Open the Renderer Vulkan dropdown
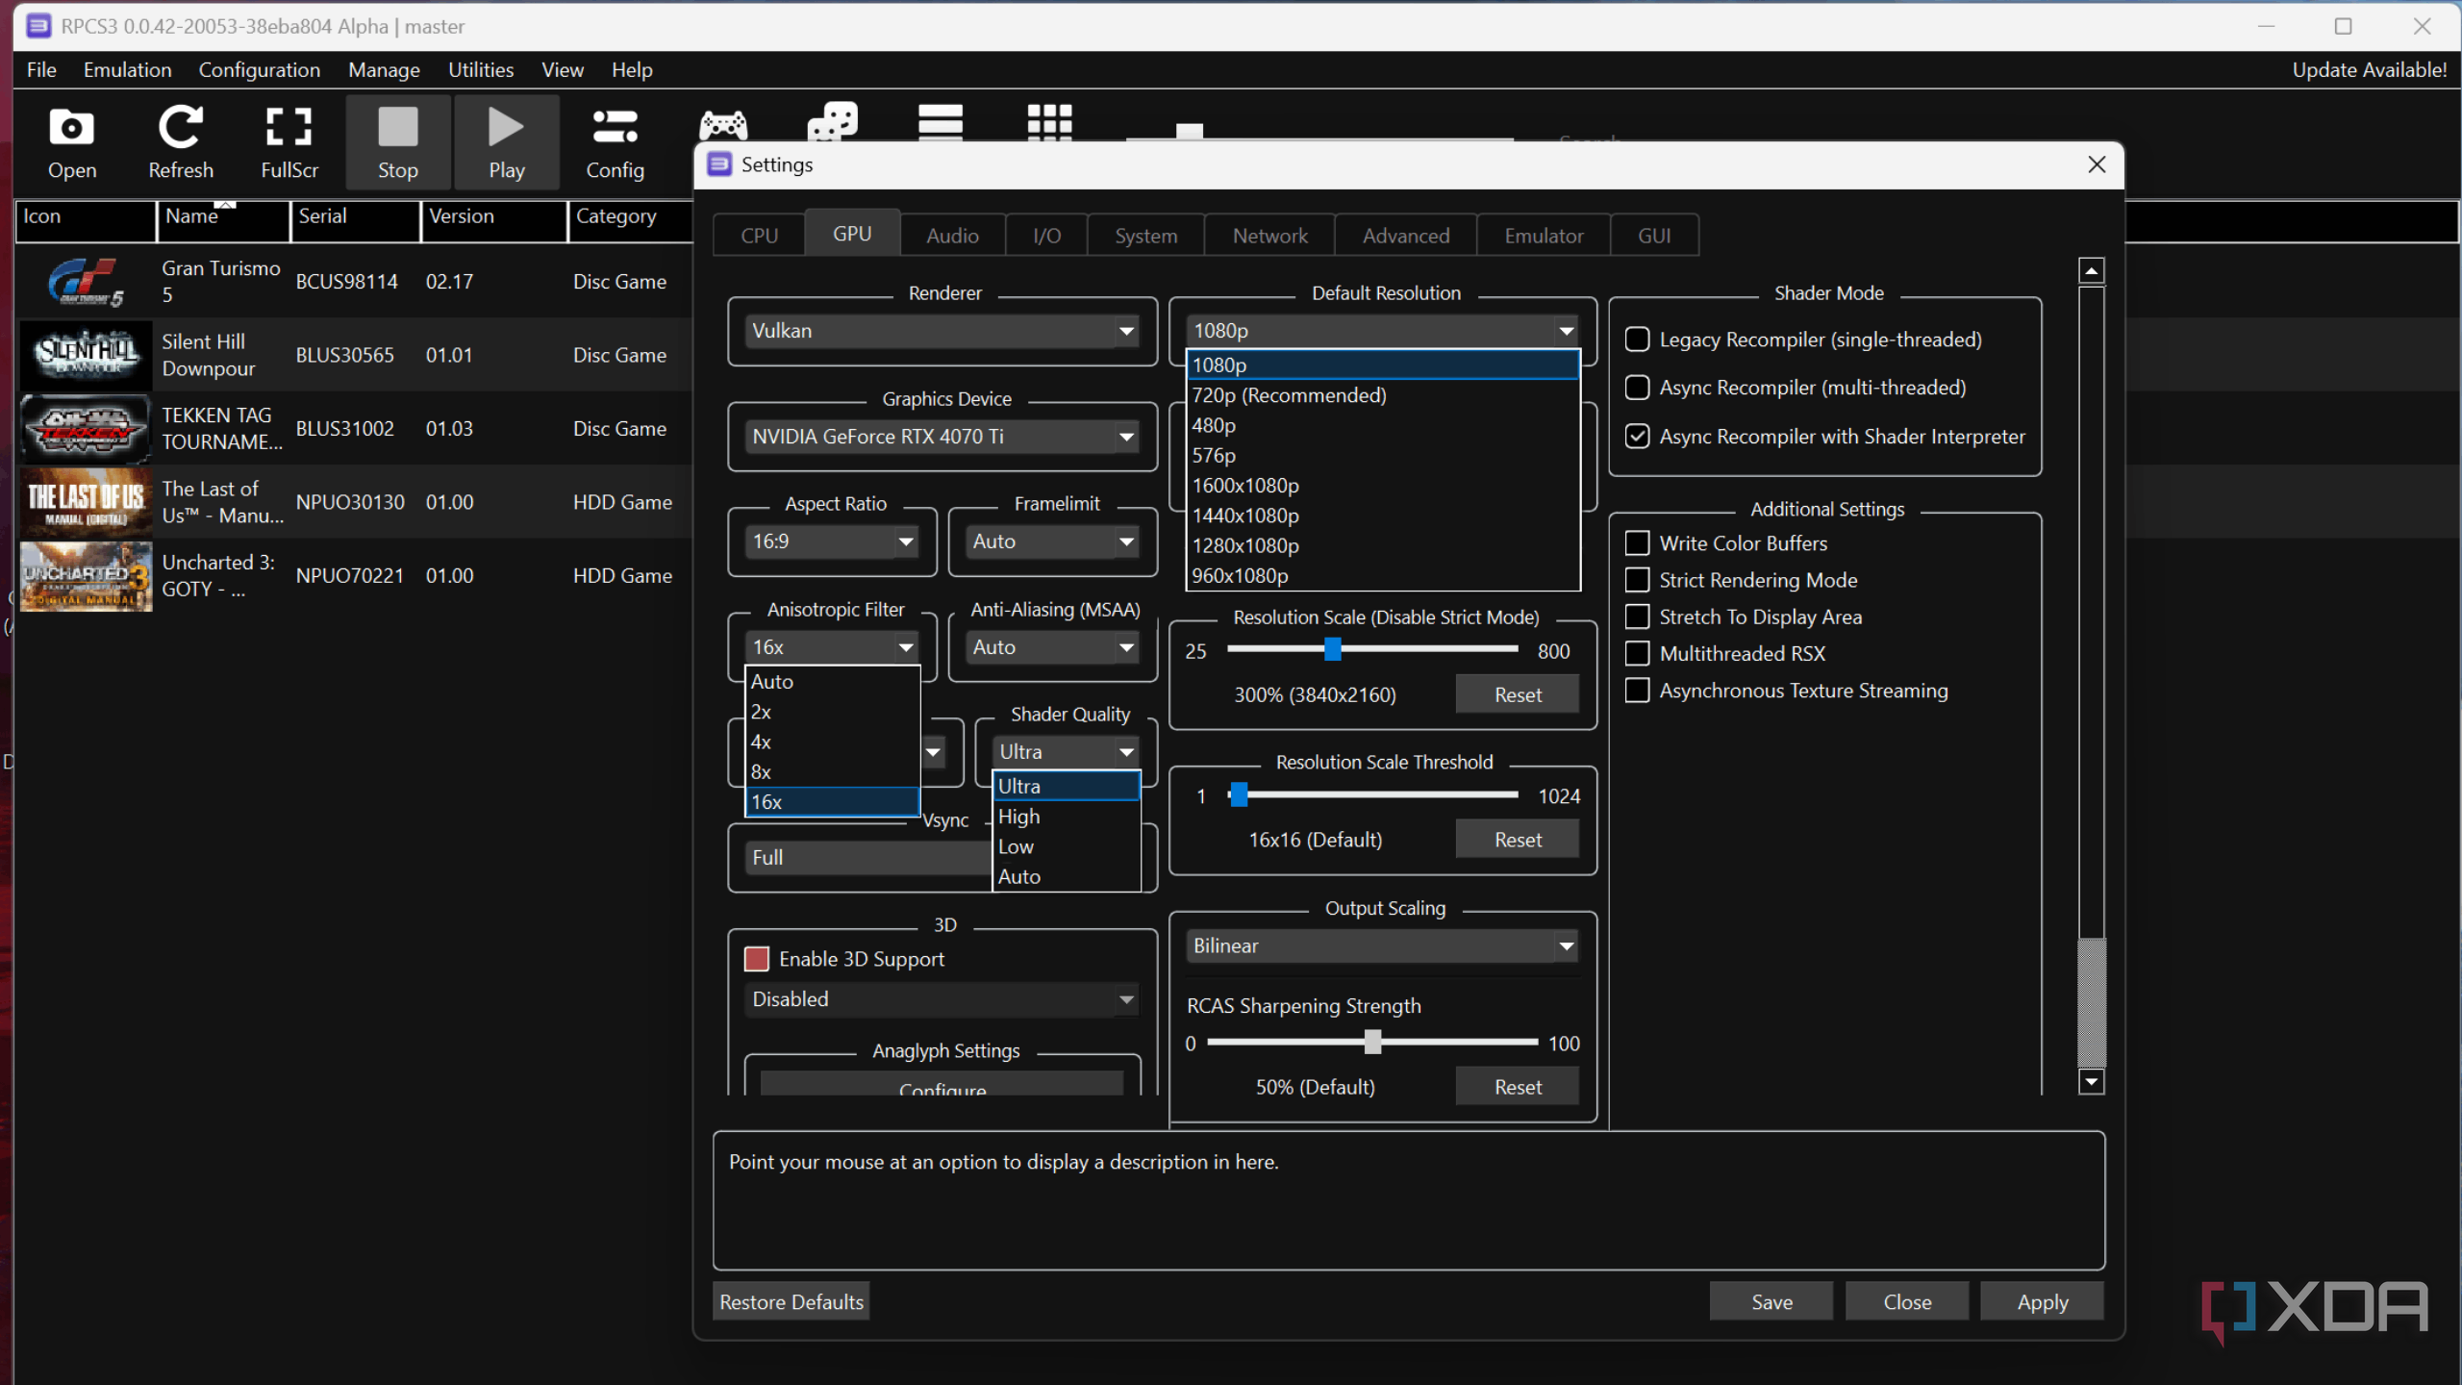The width and height of the screenshot is (2462, 1385). (942, 331)
